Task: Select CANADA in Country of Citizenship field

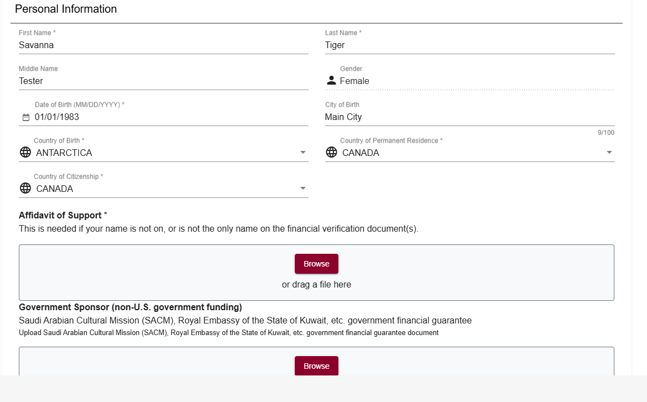Action: [x=54, y=189]
